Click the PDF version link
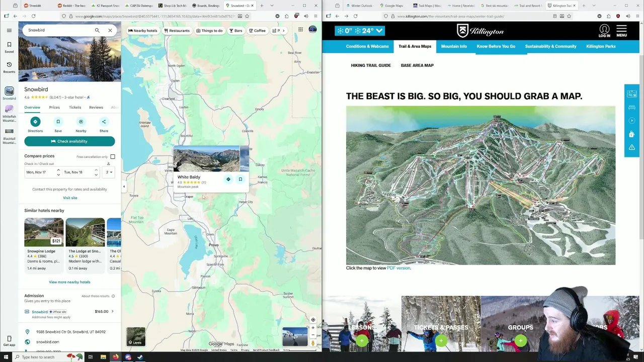The image size is (644, 362). [398, 268]
